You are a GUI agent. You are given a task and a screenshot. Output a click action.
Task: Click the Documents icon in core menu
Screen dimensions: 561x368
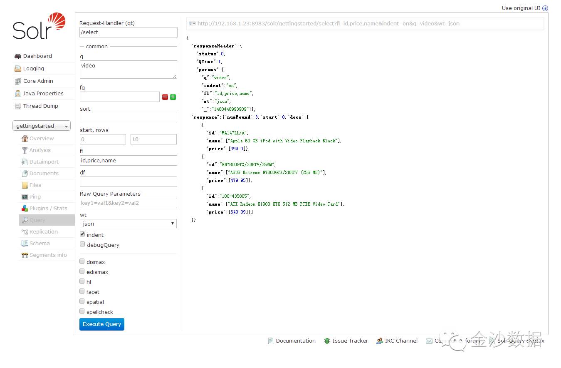point(25,174)
